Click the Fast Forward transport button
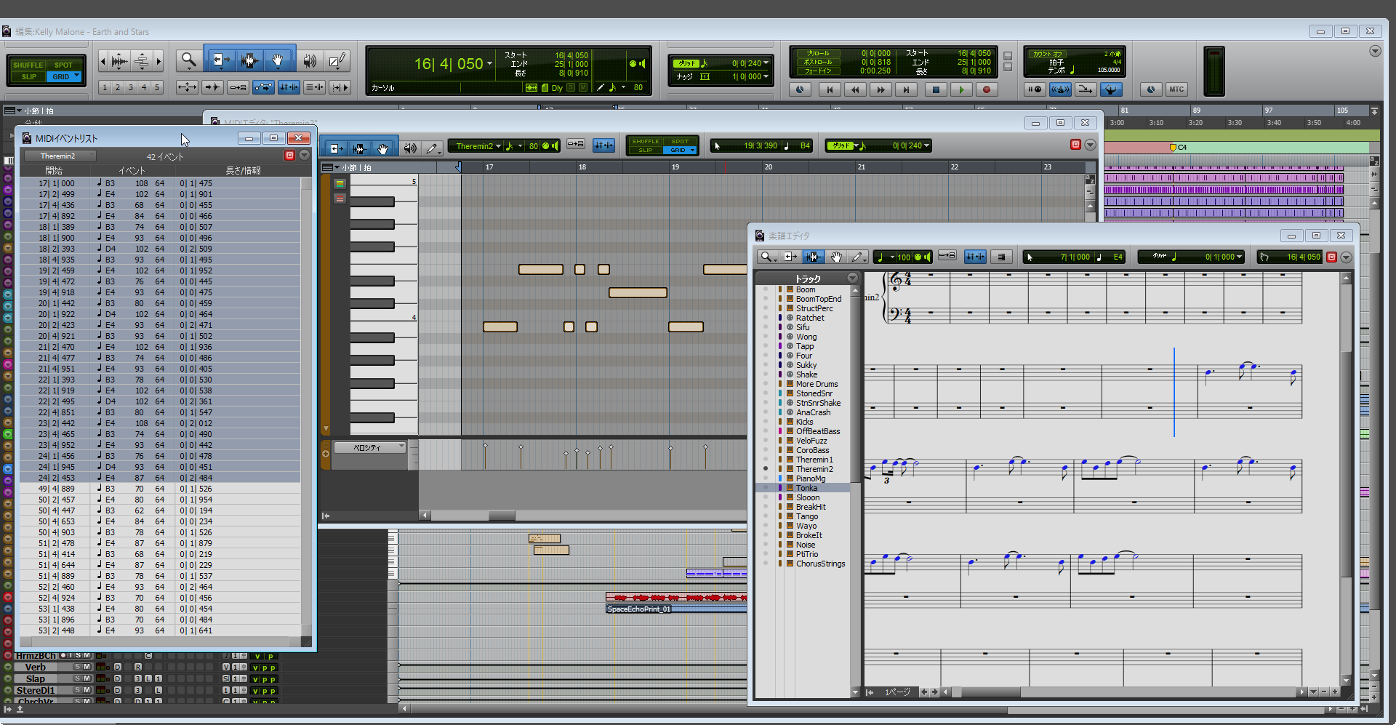Viewport: 1396px width, 725px height. click(x=880, y=89)
